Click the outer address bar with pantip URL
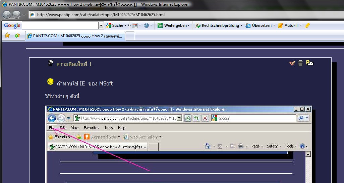This screenshot has width=344, height=183. (x=186, y=15)
